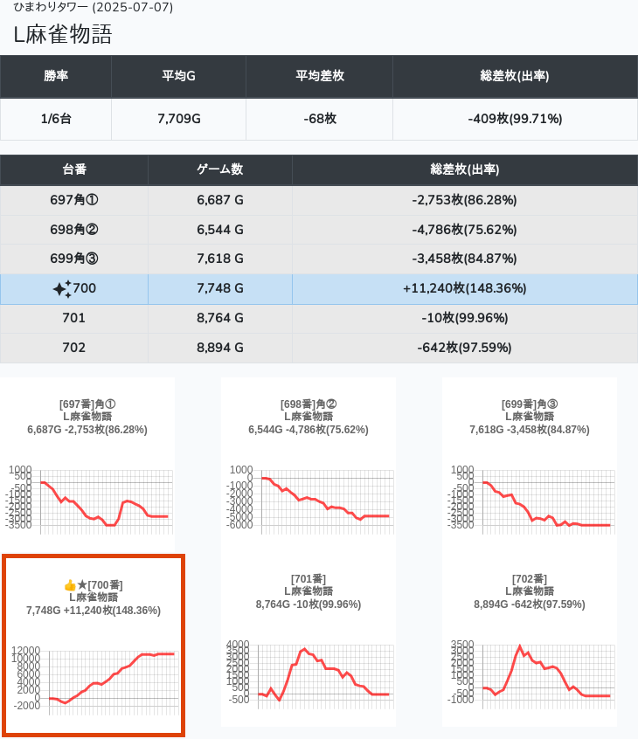Click the 総差枚(出率) header in the summary table

[x=515, y=76]
